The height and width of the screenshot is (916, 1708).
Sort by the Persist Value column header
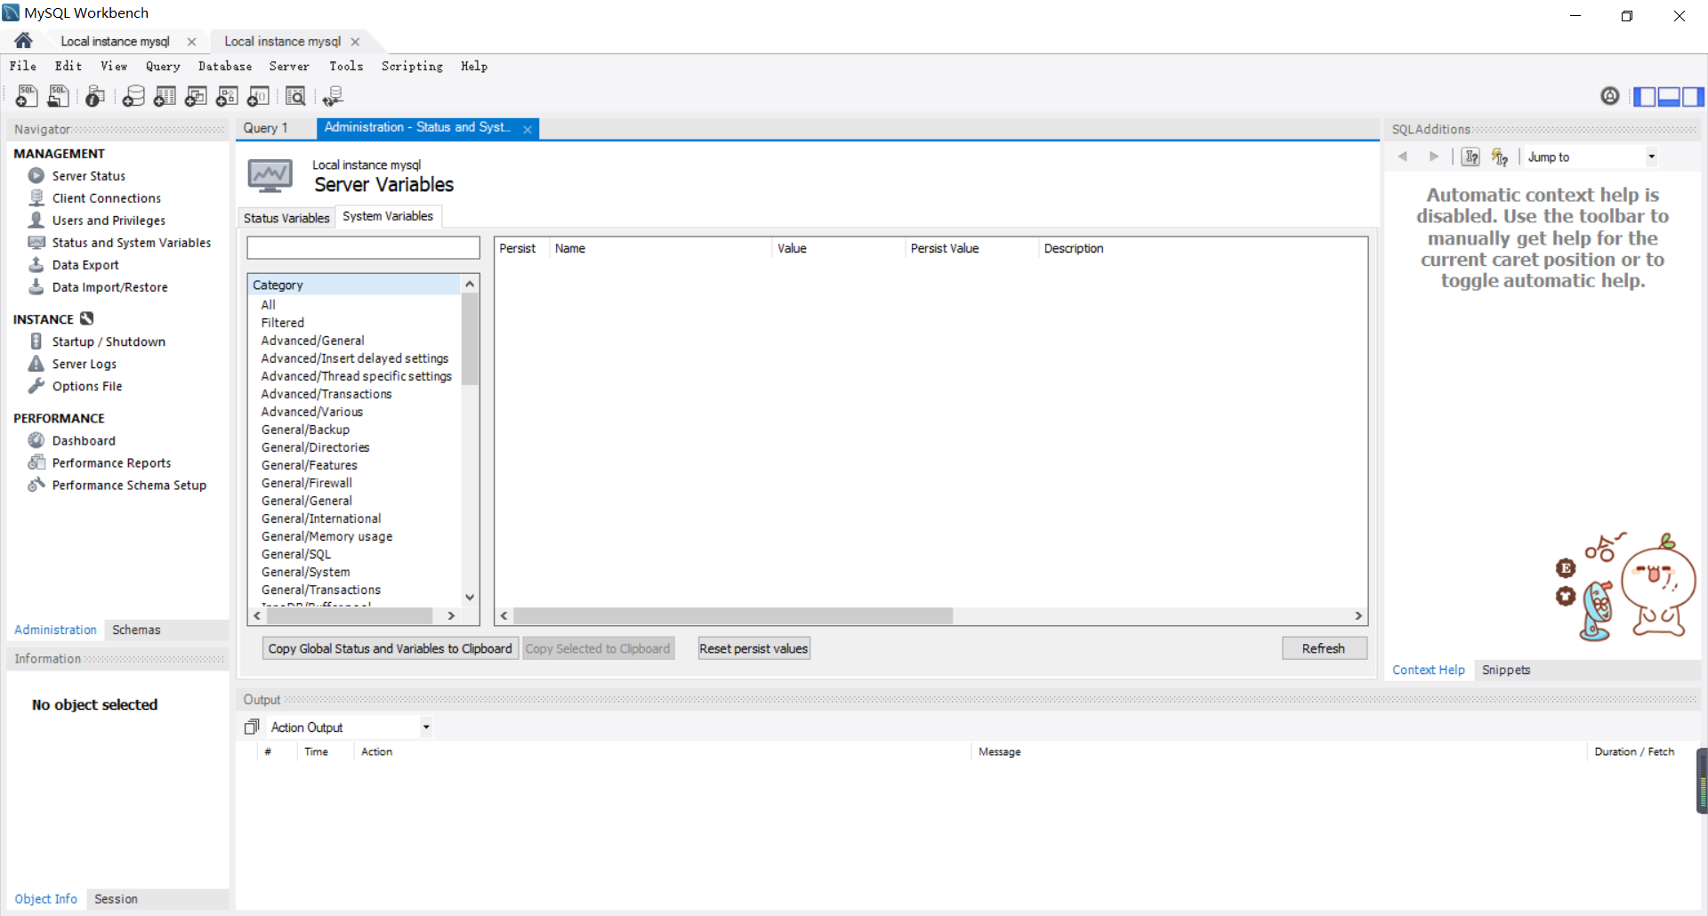(971, 248)
